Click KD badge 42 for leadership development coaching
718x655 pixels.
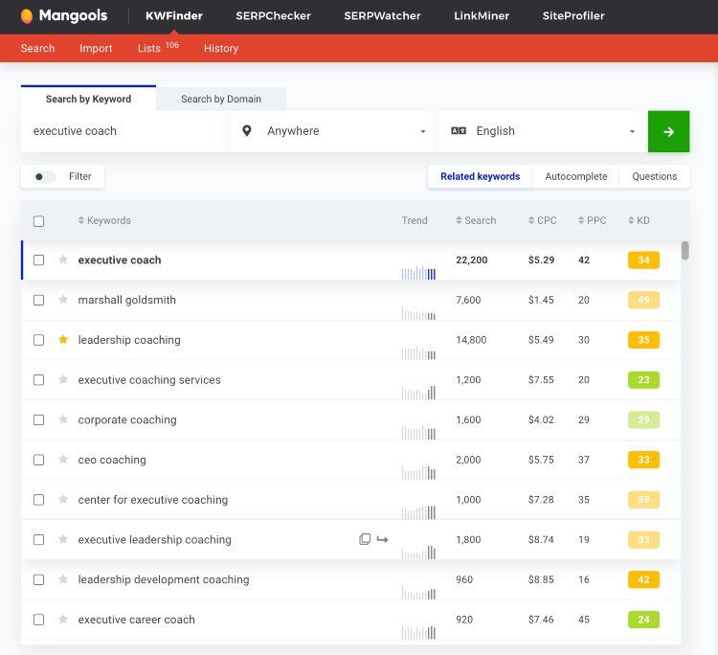643,579
